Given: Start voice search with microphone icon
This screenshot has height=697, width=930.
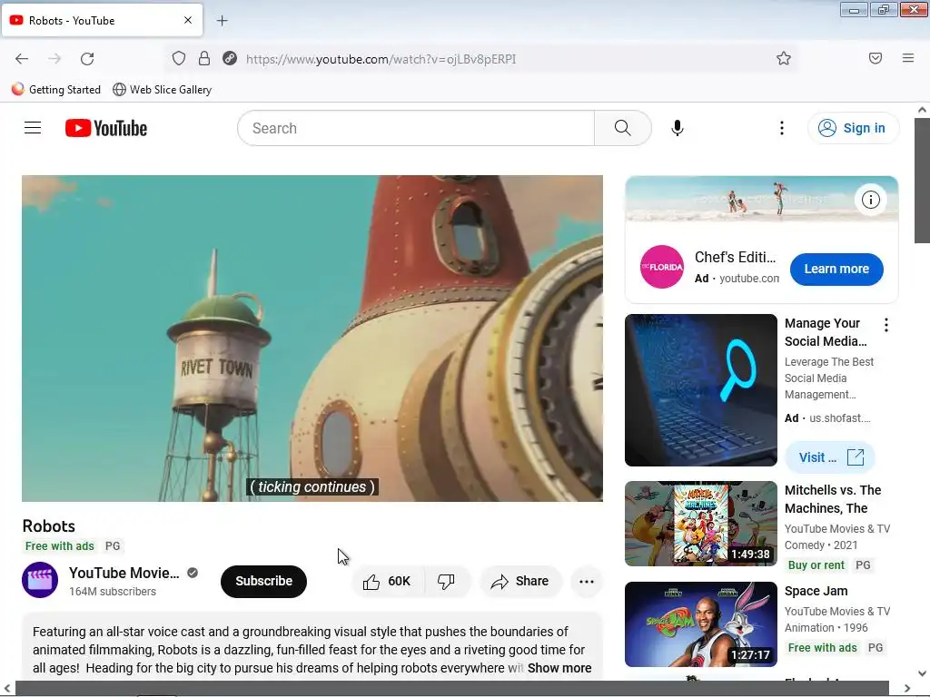Looking at the screenshot, I should [x=678, y=128].
